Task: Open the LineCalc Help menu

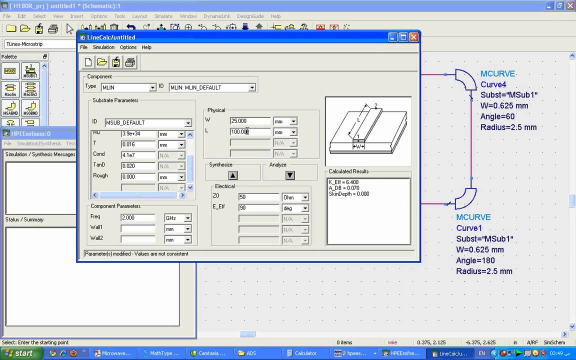Action: (x=146, y=47)
